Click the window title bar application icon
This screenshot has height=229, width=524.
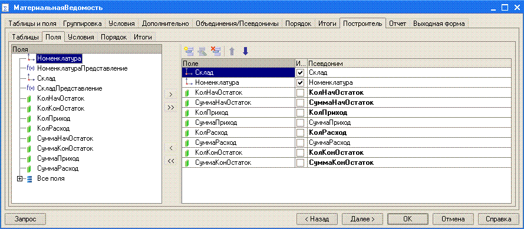pos(6,8)
